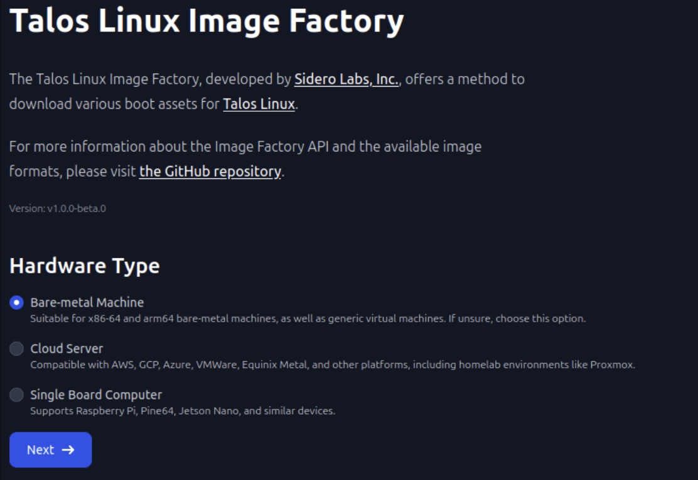Image resolution: width=698 pixels, height=480 pixels.
Task: Select the Bare-metal Machine radio button
Action: pos(17,303)
